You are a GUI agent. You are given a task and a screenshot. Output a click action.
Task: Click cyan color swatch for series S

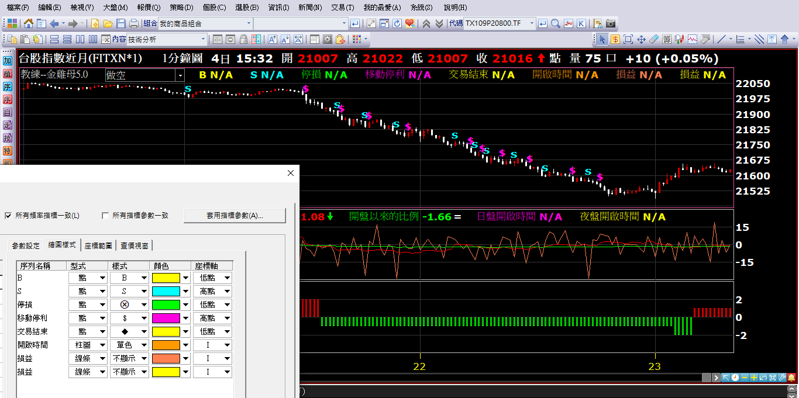(167, 291)
